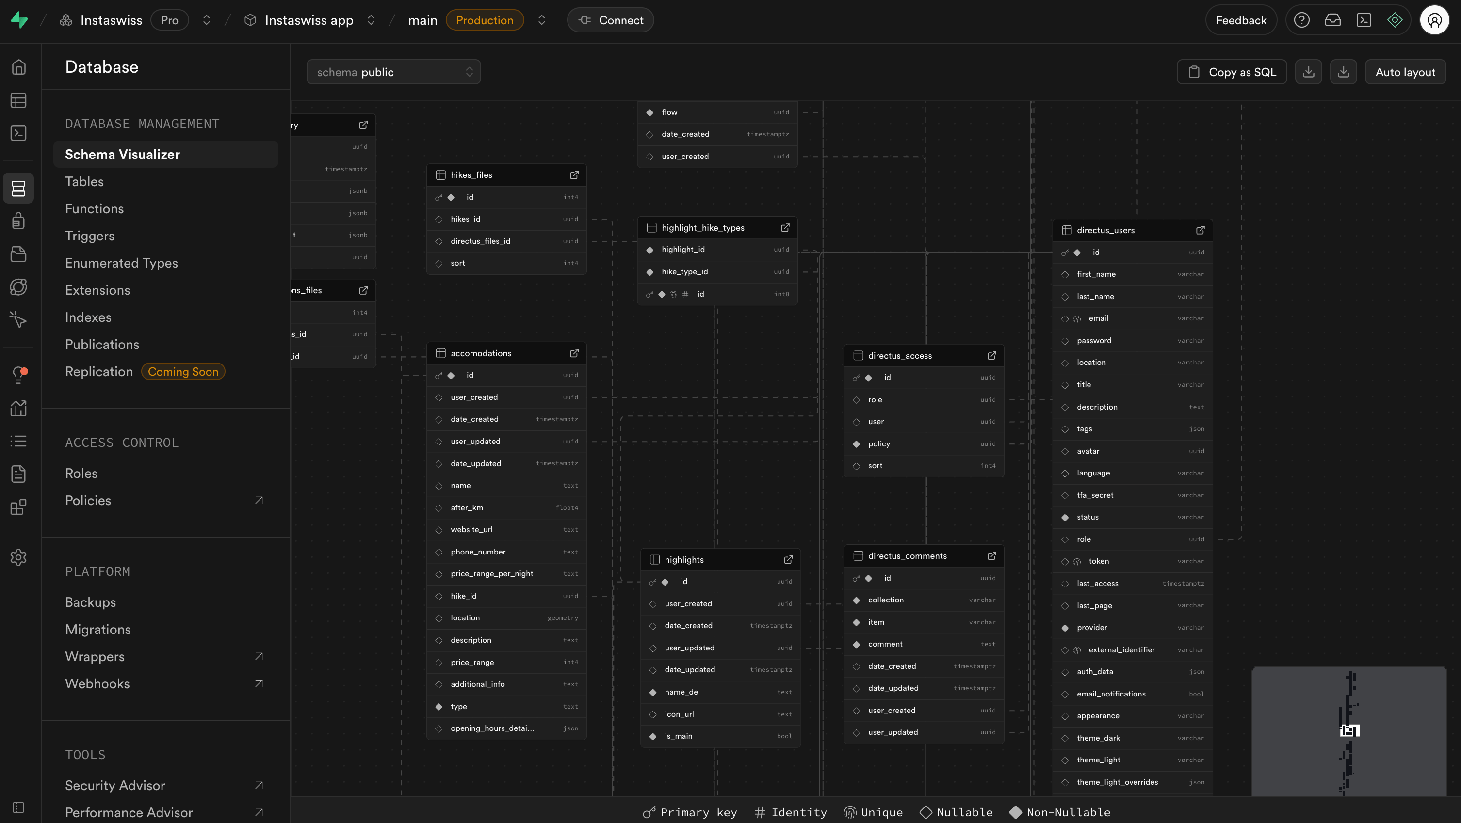
Task: Open Project Settings gear icon
Action: pos(19,557)
